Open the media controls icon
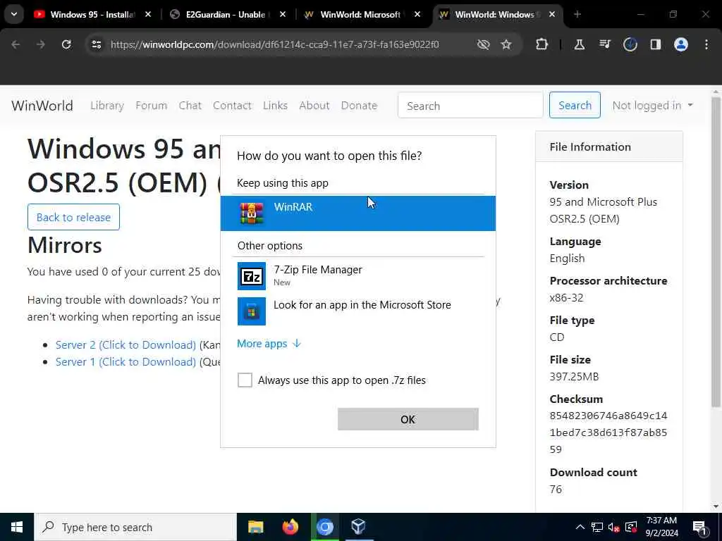This screenshot has width=722, height=541. [x=604, y=44]
